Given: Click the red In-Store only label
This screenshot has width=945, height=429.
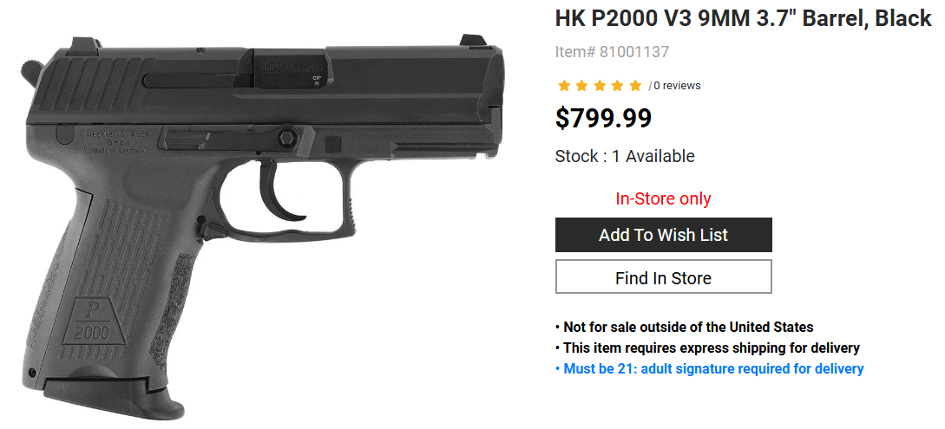Looking at the screenshot, I should click(663, 198).
